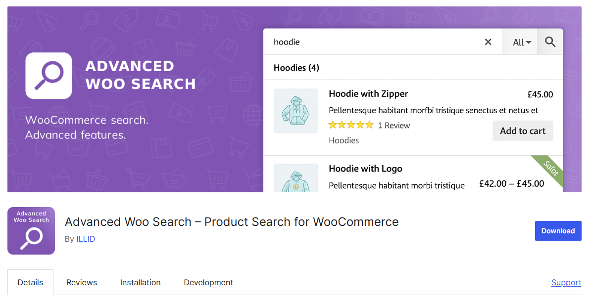Switch to the Reviews tab
The image size is (591, 304).
(x=81, y=282)
